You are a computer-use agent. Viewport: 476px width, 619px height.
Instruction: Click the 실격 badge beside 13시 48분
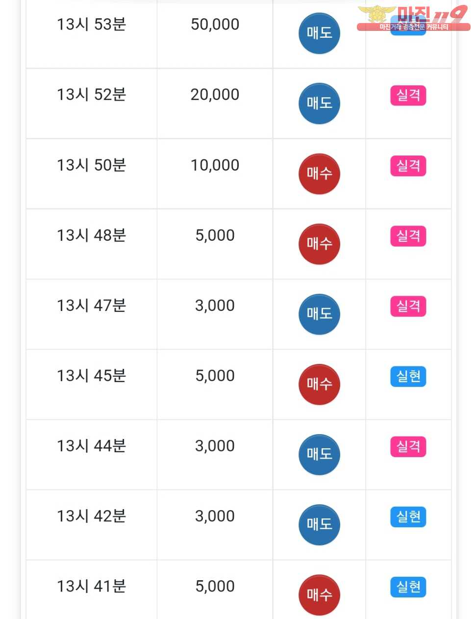pos(408,236)
